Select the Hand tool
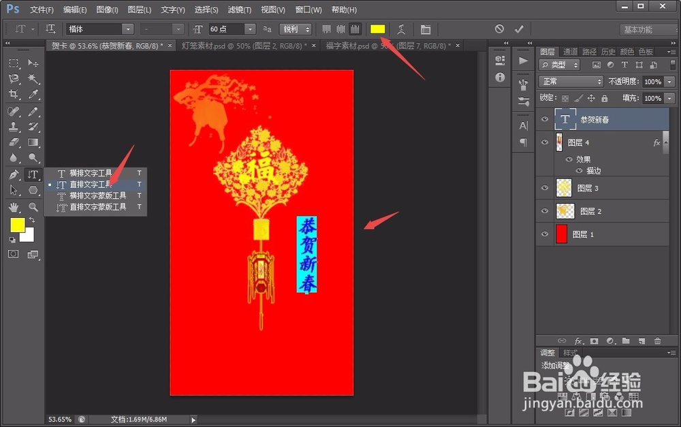This screenshot has height=427, width=681. tap(14, 207)
